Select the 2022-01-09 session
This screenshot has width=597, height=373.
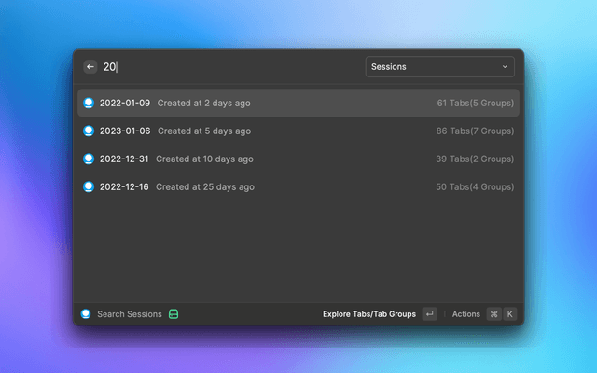click(125, 103)
